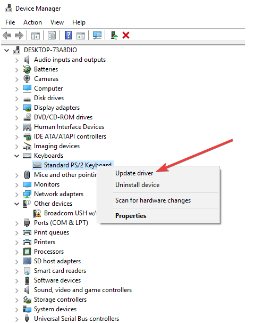
Task: Choose Update driver from the context menu
Action: coord(134,173)
